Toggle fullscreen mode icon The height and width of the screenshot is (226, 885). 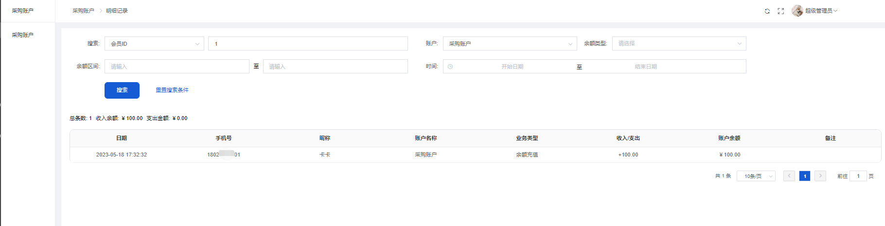(781, 11)
